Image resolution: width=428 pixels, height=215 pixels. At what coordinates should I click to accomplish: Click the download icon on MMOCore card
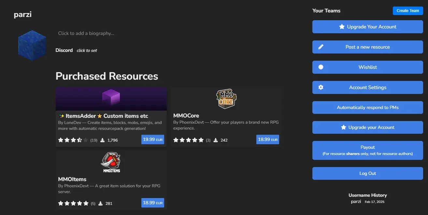[216, 140]
